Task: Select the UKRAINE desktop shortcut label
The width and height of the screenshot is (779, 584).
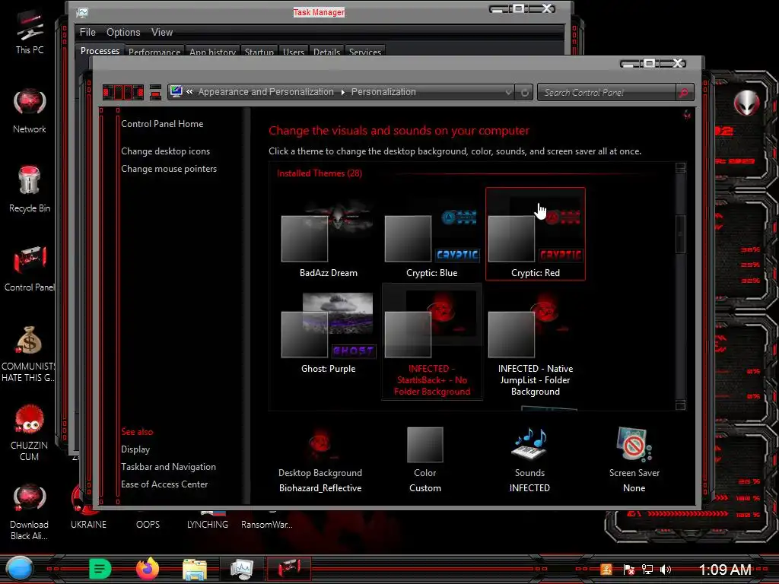Action: tap(88, 525)
